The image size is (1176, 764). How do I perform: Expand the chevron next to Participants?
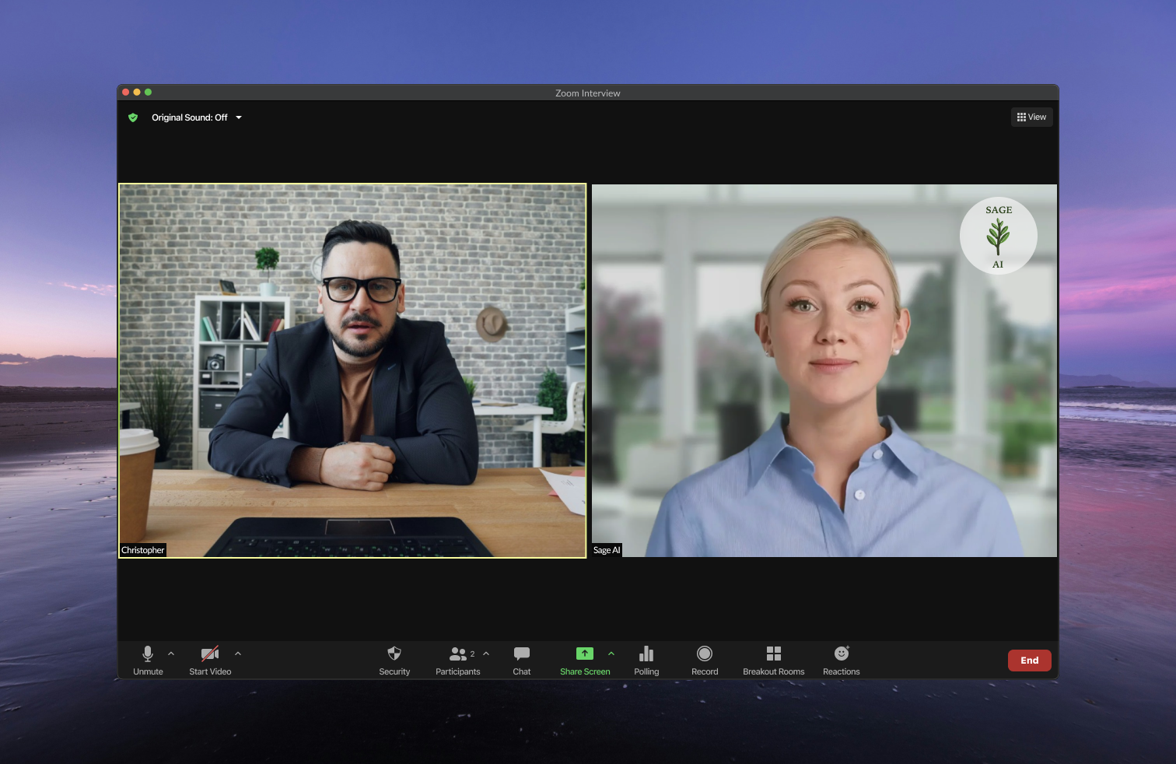[x=486, y=654]
